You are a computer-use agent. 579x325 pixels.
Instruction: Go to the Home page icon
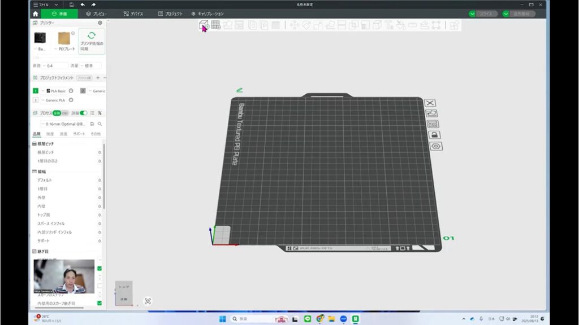36,14
